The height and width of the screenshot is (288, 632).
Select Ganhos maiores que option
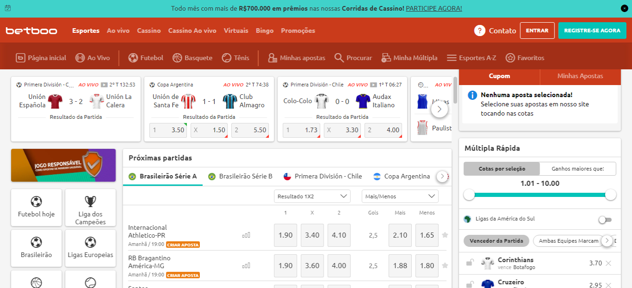coord(578,169)
